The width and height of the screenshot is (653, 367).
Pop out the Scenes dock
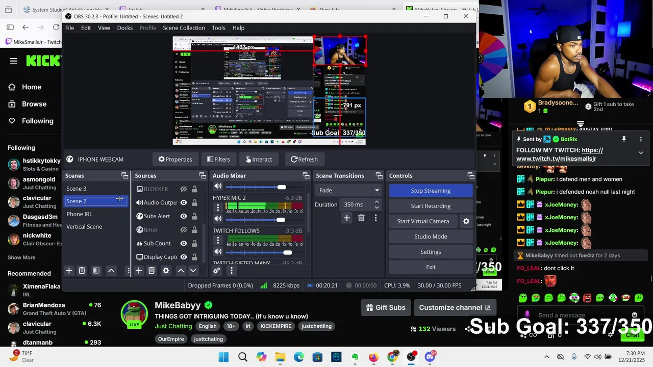point(124,176)
